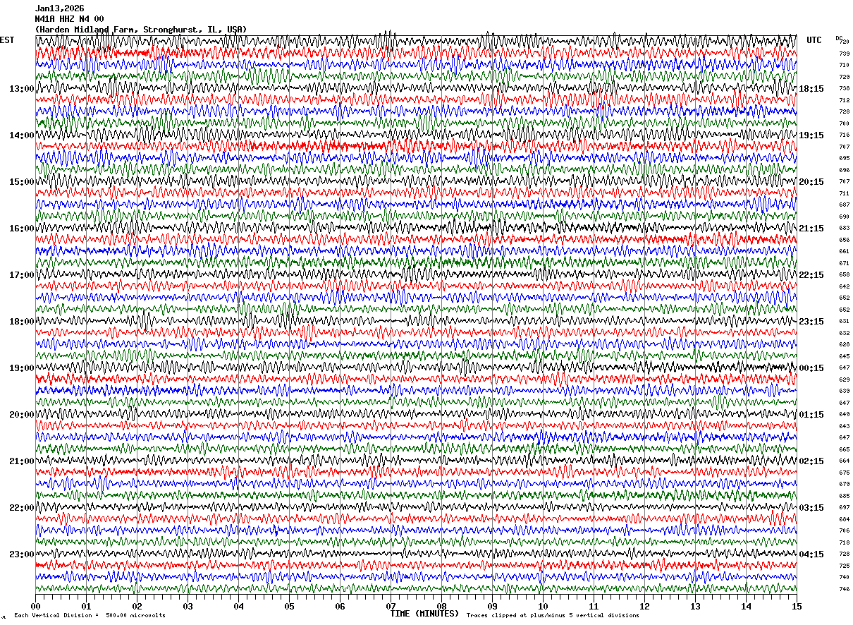Click the "20:00" EST time label
This screenshot has width=853, height=625.
coord(21,415)
